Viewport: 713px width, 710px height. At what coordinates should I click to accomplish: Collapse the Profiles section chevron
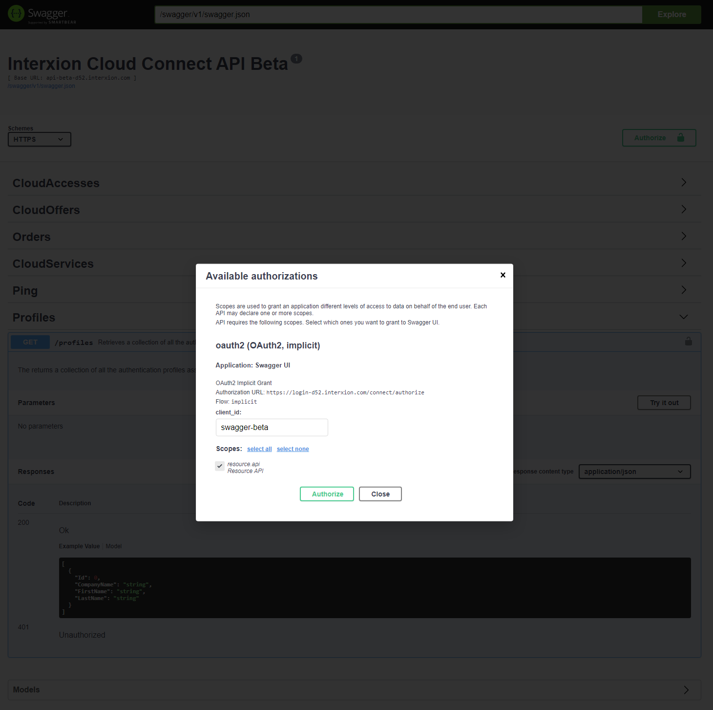pos(684,317)
